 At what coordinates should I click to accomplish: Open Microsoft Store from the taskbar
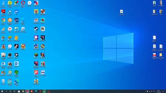pyautogui.click(x=19, y=91)
